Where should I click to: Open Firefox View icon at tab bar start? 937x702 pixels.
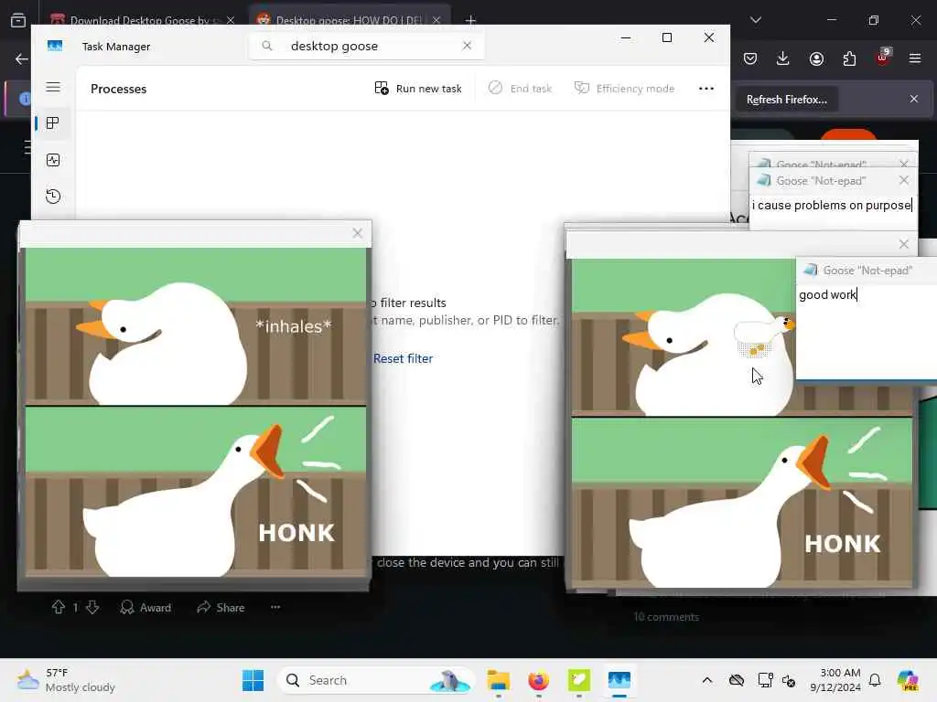tap(18, 20)
